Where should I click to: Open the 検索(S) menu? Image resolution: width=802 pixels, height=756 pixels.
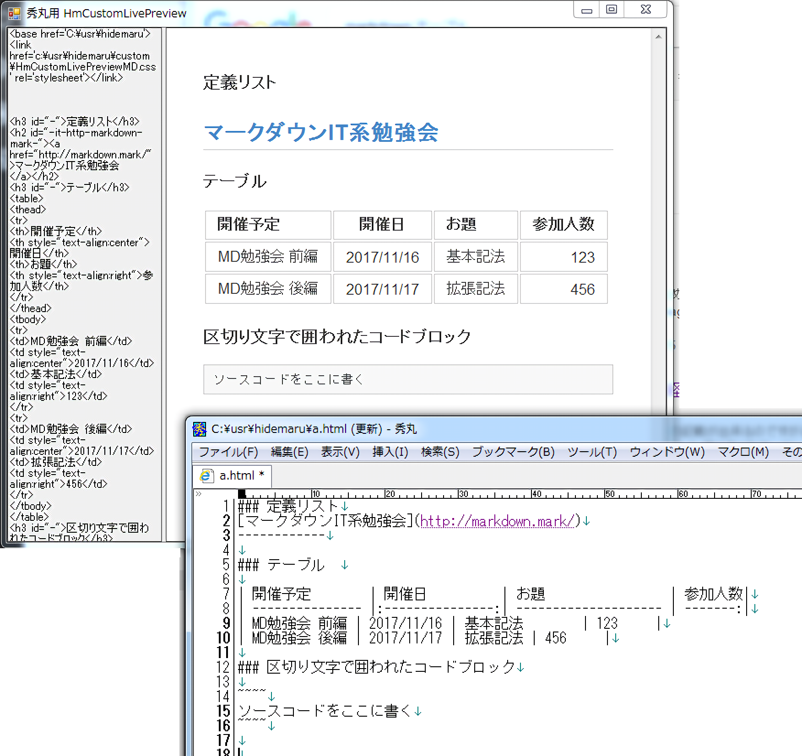(x=440, y=452)
